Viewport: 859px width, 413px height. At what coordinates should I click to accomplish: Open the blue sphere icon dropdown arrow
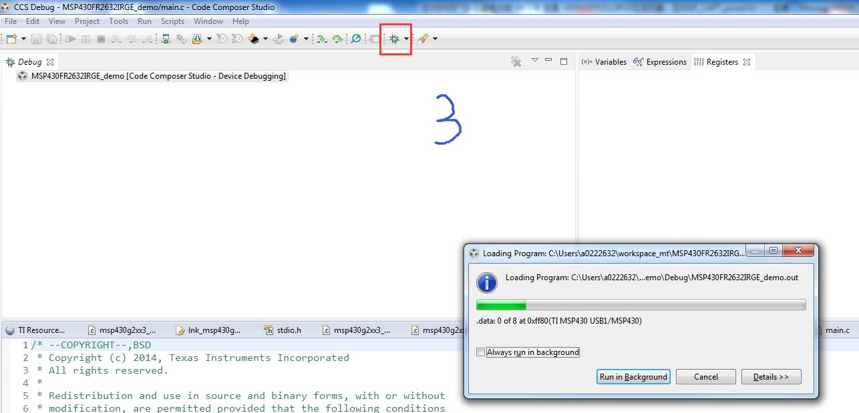click(306, 39)
